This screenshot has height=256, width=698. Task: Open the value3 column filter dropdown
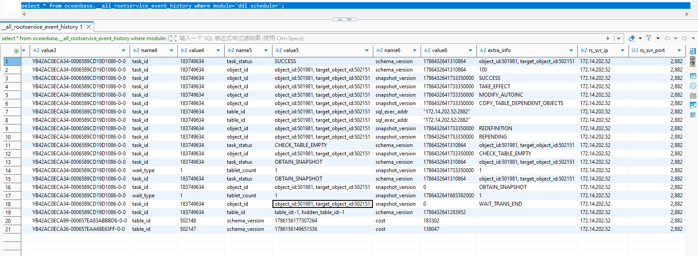[x=123, y=51]
